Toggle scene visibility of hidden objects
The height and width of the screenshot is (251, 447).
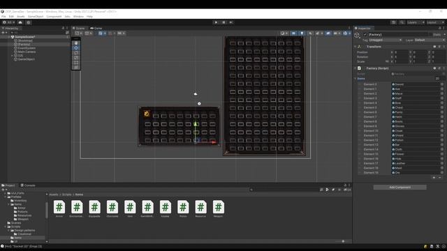tap(328, 33)
